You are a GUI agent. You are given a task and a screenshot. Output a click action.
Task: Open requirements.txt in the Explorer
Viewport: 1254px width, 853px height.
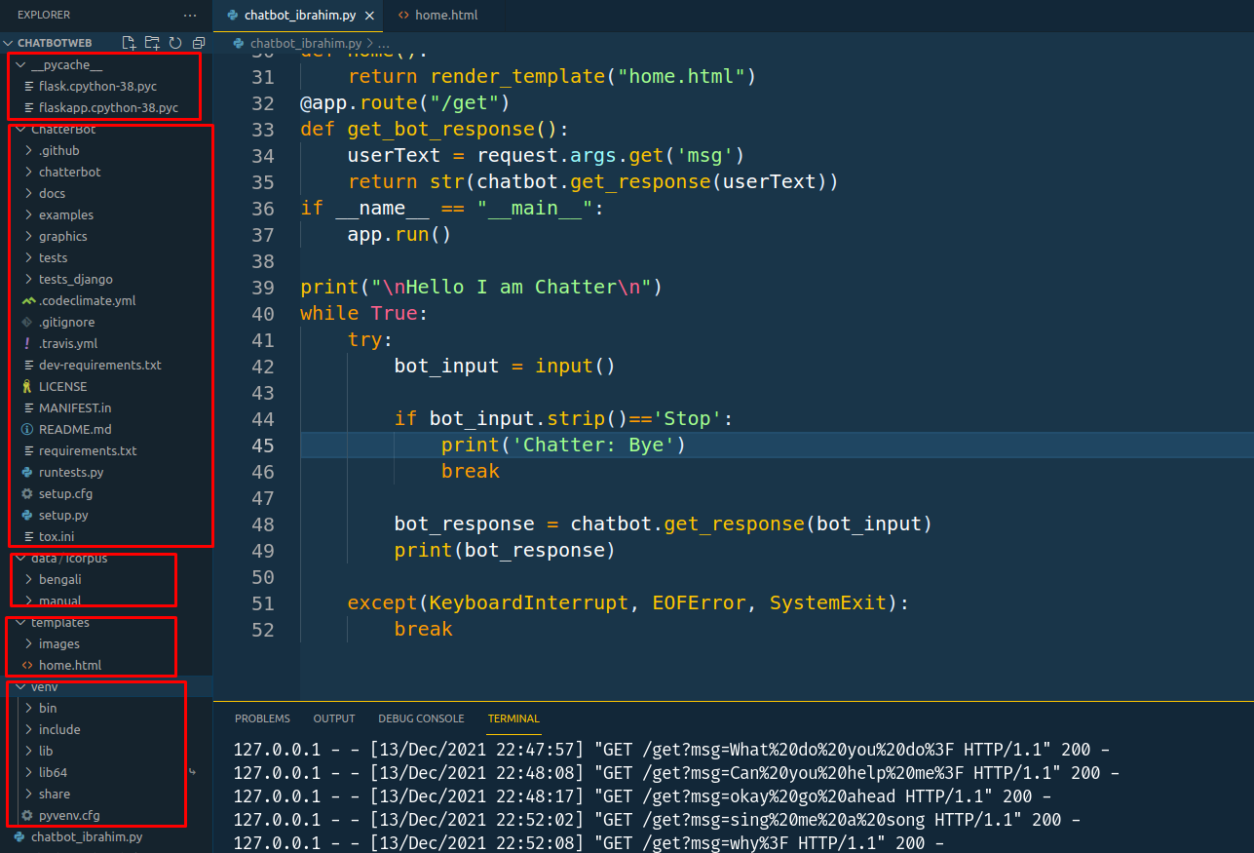(x=88, y=450)
